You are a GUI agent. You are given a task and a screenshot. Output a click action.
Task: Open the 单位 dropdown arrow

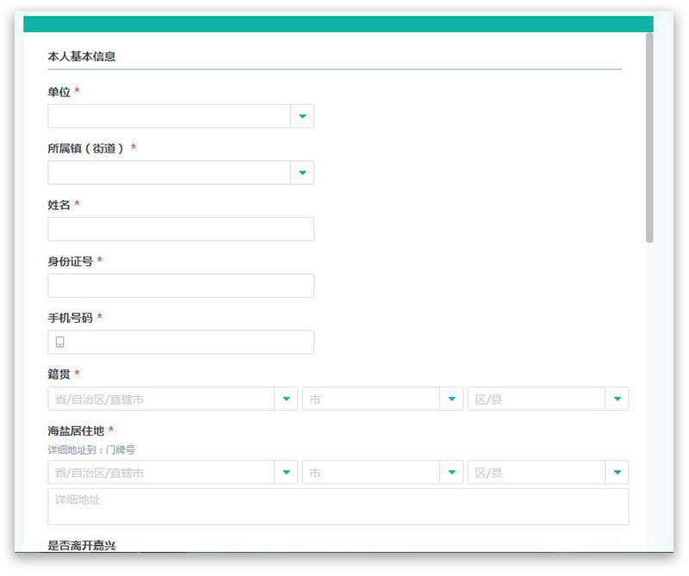[301, 116]
